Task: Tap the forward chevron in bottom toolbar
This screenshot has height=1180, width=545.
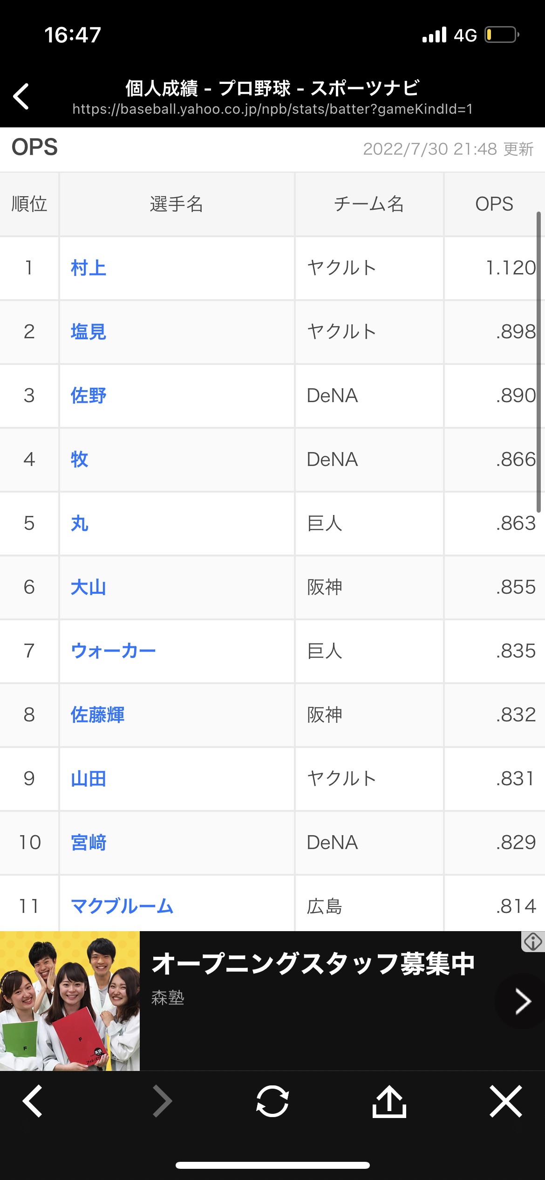Action: point(163,1101)
